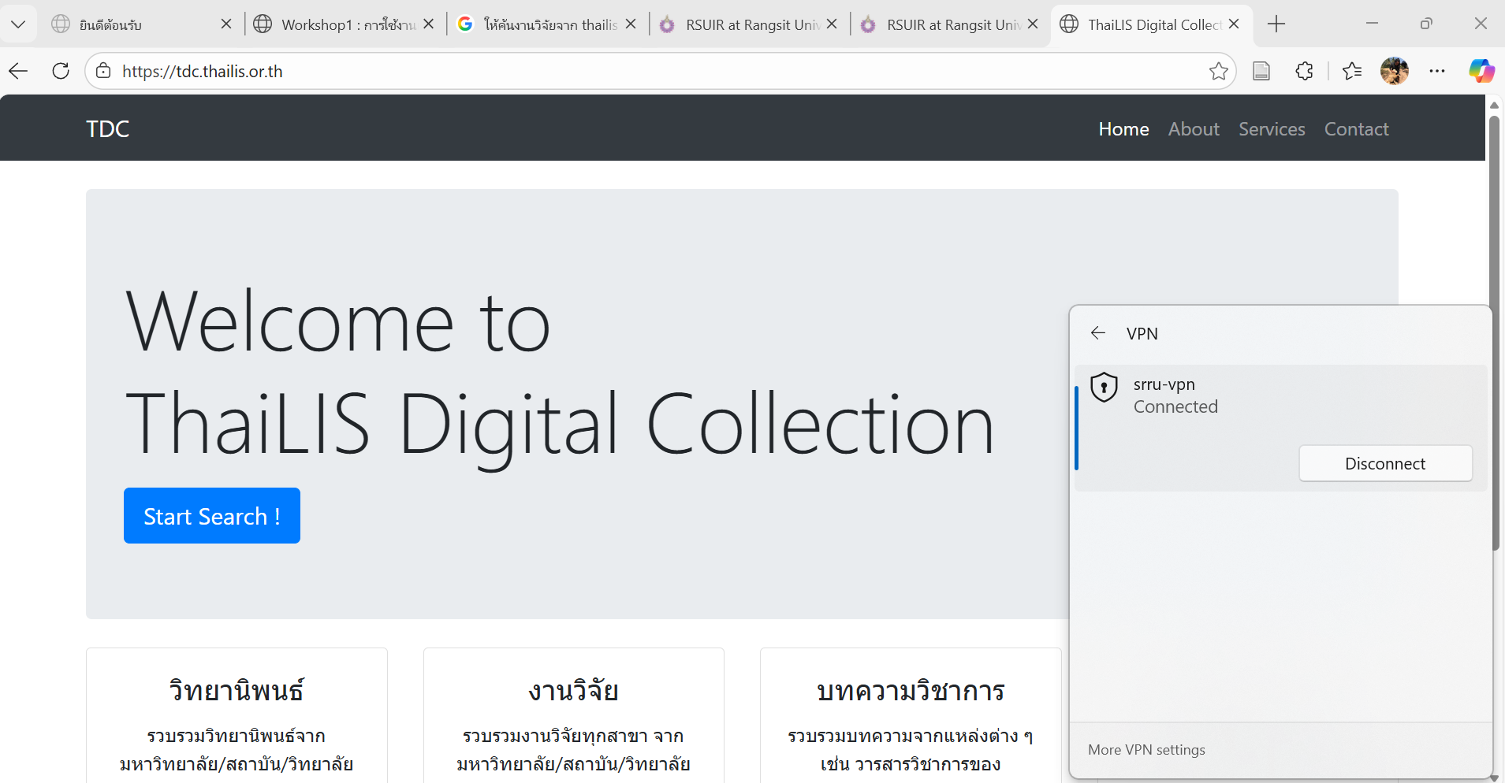Click the browser back arrow button
This screenshot has height=783, width=1505.
pos(19,71)
